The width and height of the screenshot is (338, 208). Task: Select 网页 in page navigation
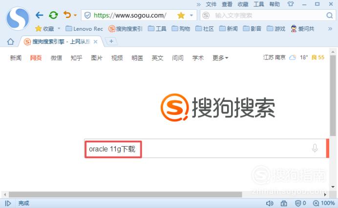click(x=36, y=58)
